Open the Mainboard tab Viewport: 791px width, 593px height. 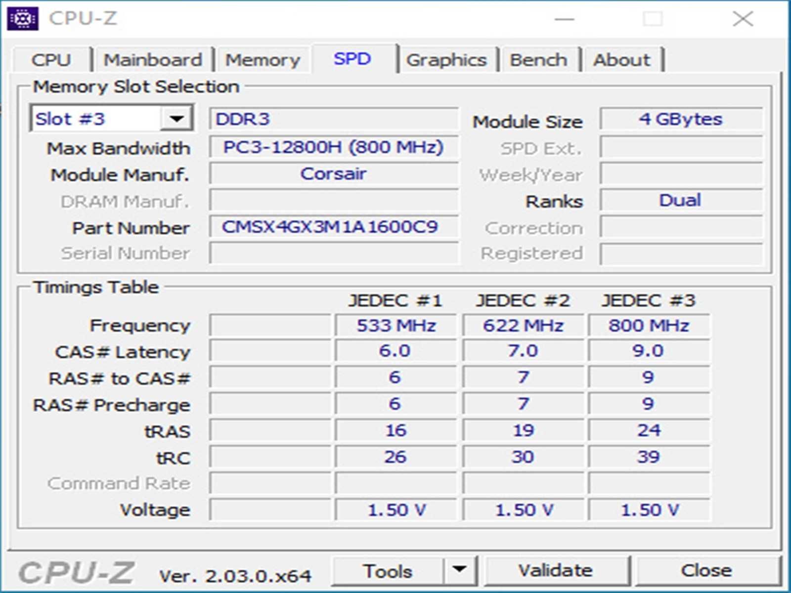[153, 60]
